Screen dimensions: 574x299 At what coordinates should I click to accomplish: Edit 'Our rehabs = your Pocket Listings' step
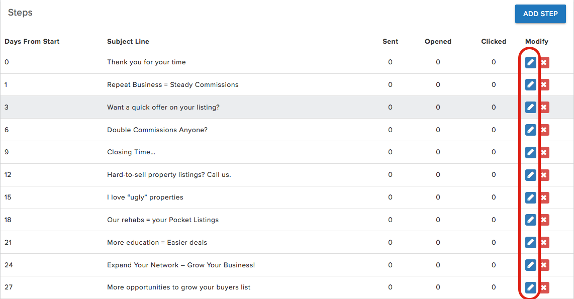coord(530,220)
